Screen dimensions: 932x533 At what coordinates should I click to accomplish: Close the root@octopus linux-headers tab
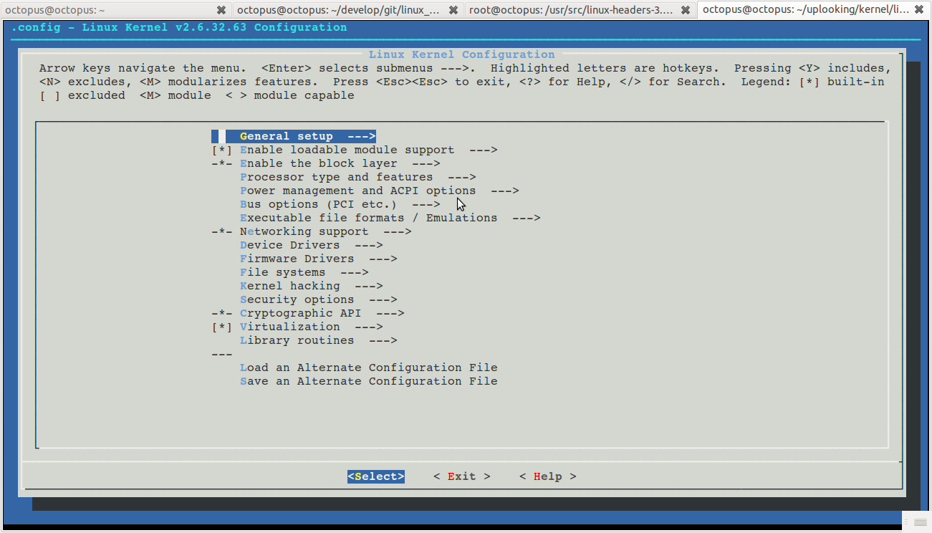click(686, 10)
